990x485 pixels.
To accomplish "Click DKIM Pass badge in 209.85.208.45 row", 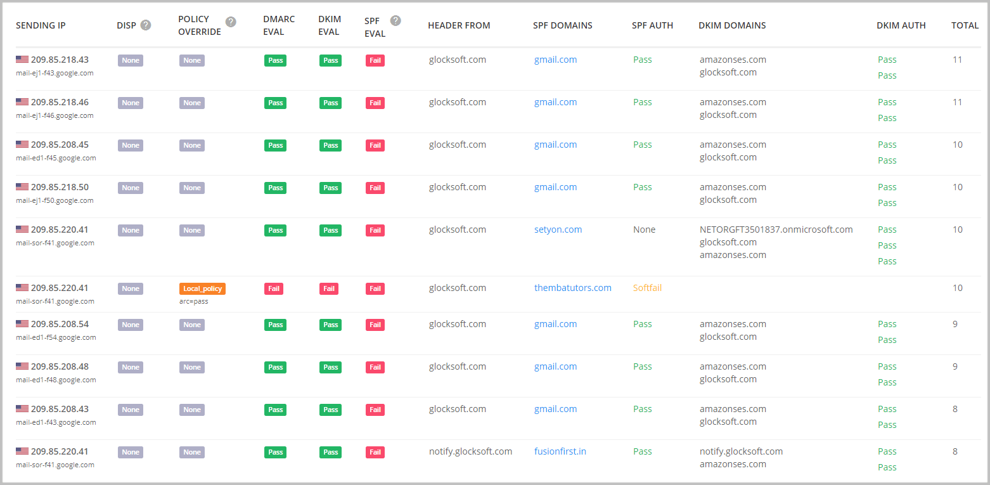I will click(331, 145).
